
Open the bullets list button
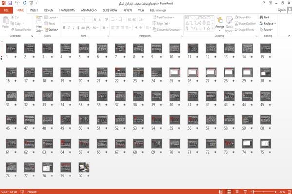click(113, 19)
